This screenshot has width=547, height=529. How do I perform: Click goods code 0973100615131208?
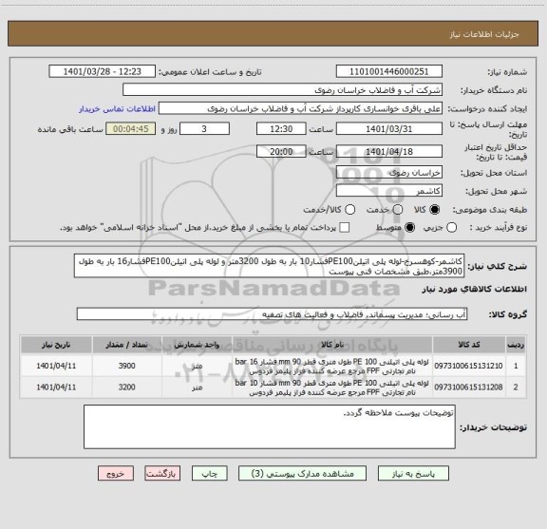[x=468, y=387]
